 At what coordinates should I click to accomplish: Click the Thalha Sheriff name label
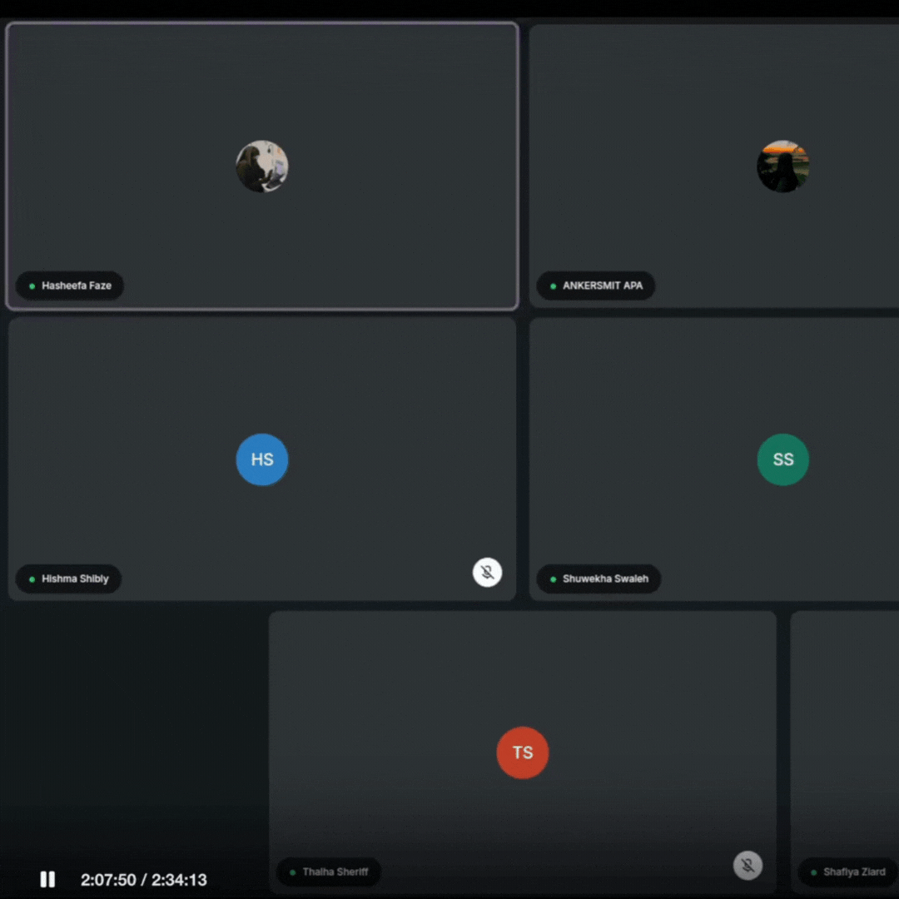tap(335, 872)
